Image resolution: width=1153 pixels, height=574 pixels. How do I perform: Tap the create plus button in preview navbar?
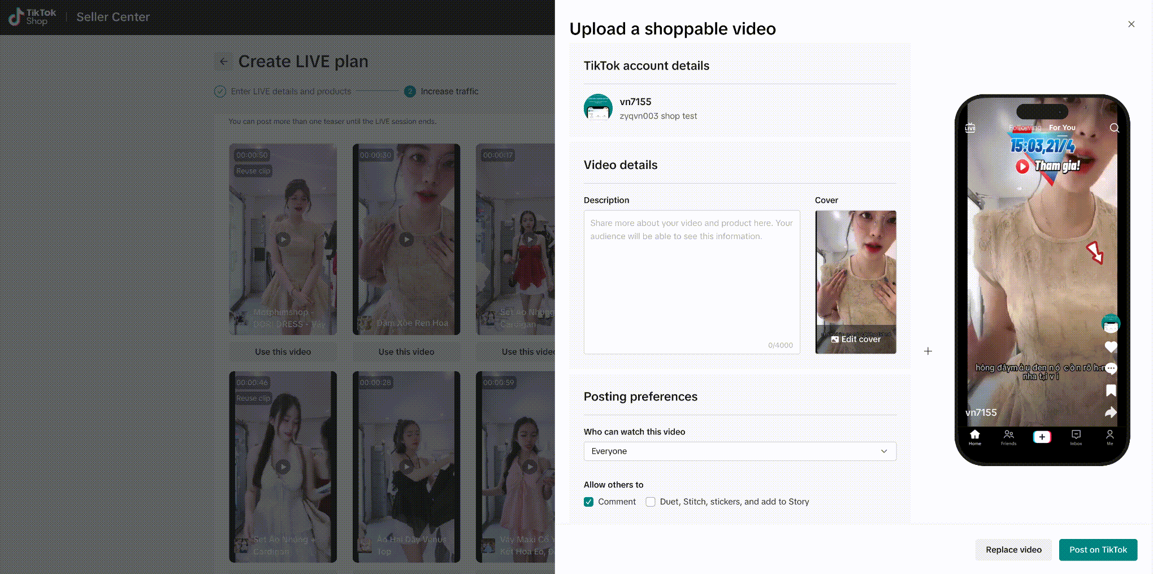(1042, 437)
